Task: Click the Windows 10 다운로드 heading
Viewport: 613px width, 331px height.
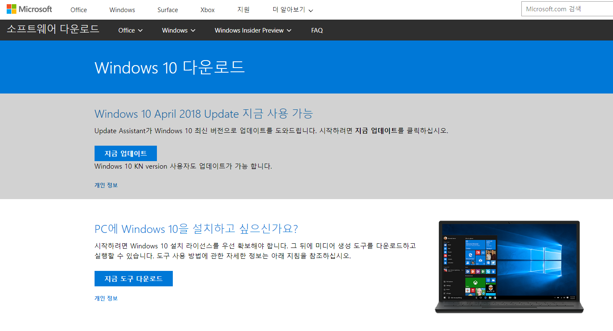Action: point(169,68)
